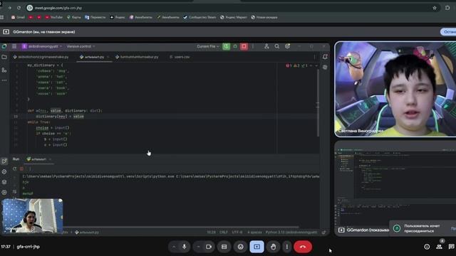Open Search Everywhere magnifier in PyCharm
Image resolution: width=456 pixels, height=256 pixels.
pyautogui.click(x=277, y=46)
